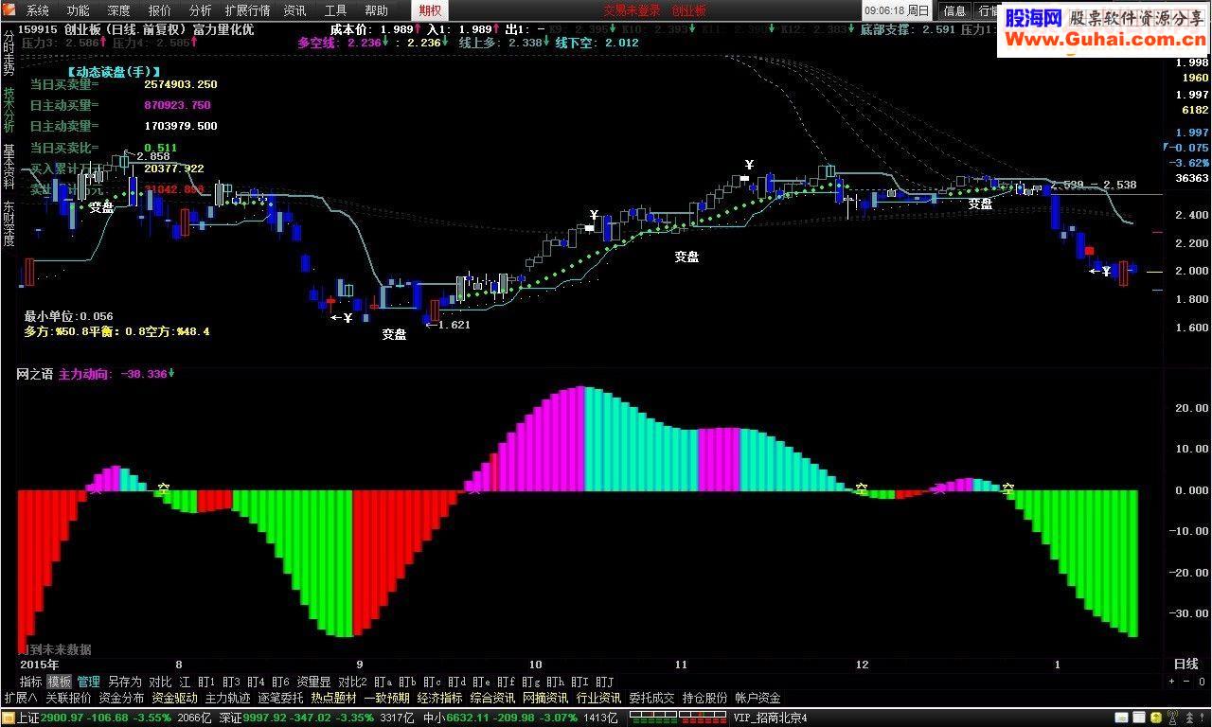Select the 盯1 template

point(206,682)
